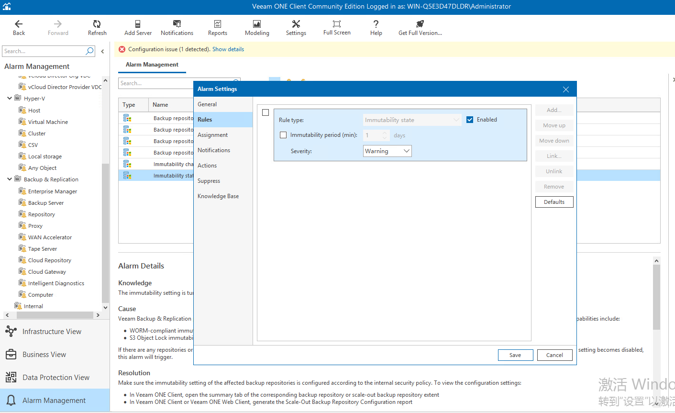Screen dimensions: 675x413
Task: Tick the rule selection checkbox
Action: pyautogui.click(x=266, y=112)
